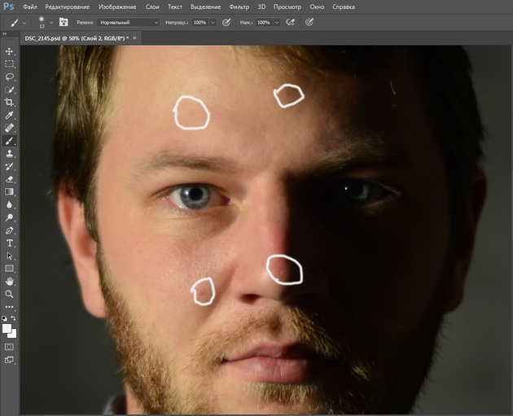Open the Фильтр menu

point(239,7)
